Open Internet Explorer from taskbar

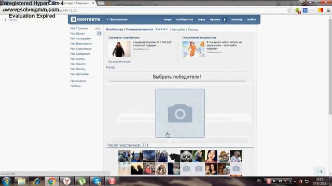point(37,181)
